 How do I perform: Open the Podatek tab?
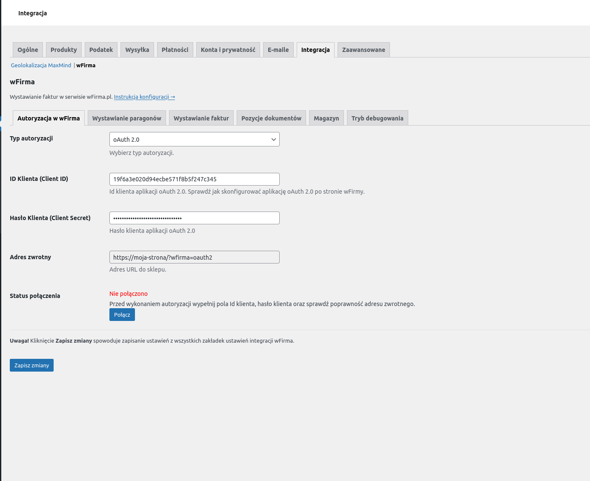point(101,50)
